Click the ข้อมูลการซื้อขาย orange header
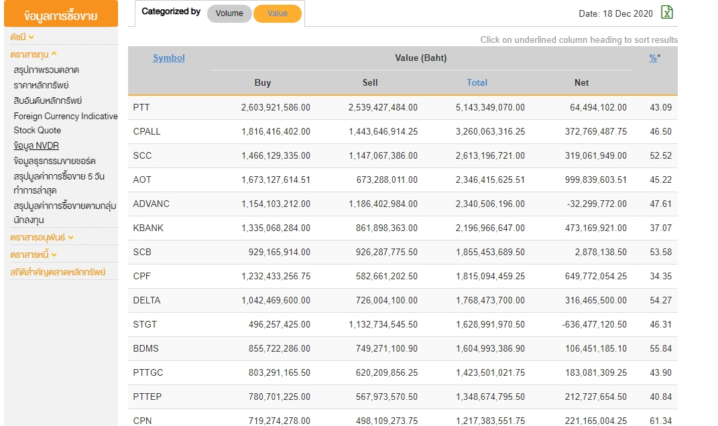Screen dimensions: 718x426 [x=61, y=13]
